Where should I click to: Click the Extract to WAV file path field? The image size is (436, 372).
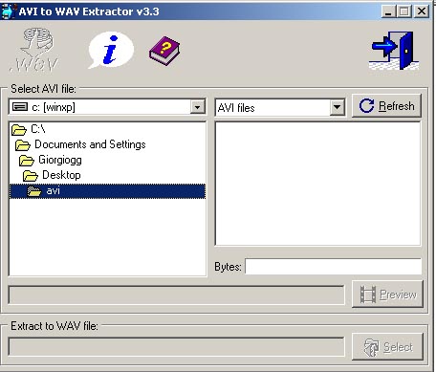pyautogui.click(x=176, y=347)
